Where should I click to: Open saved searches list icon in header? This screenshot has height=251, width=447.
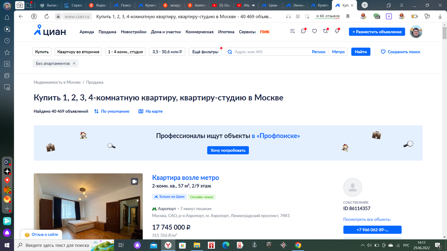coord(292,31)
